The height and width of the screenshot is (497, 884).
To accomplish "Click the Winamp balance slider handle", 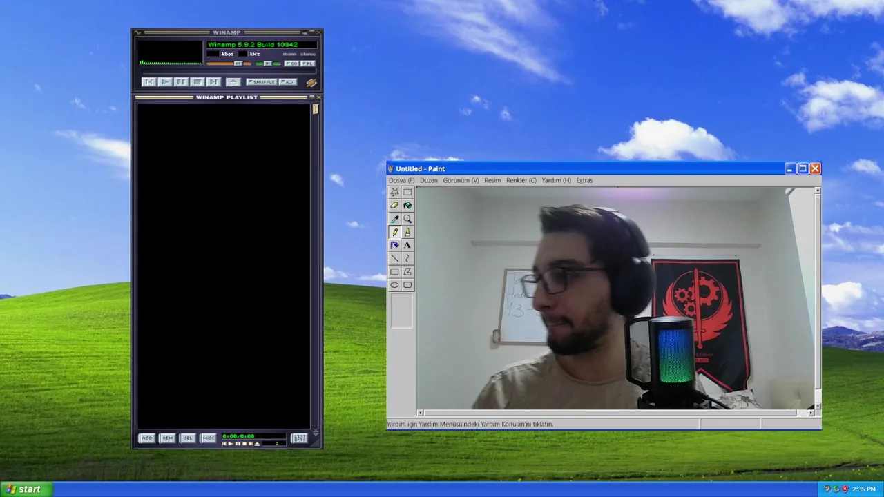I will pyautogui.click(x=268, y=64).
